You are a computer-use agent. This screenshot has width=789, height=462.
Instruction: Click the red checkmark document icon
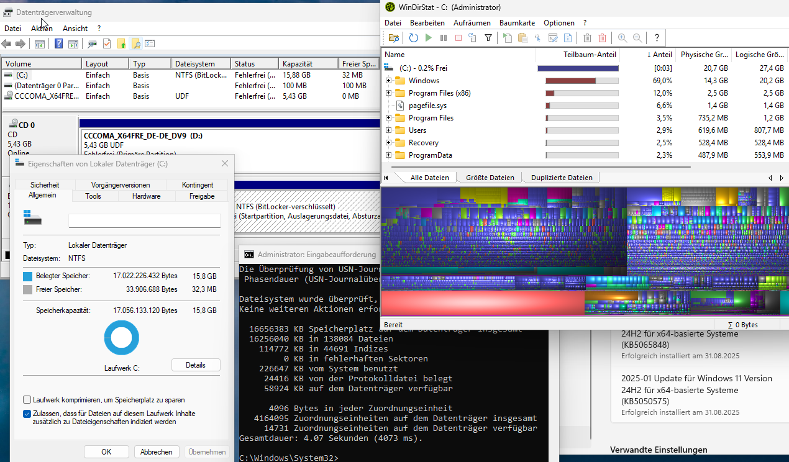pos(107,44)
